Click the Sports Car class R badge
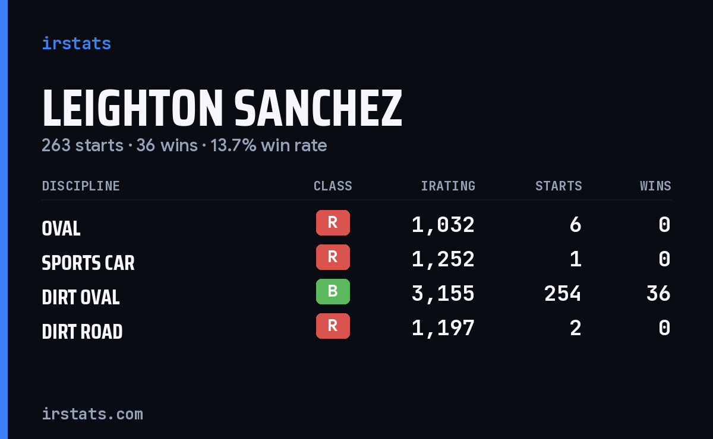The image size is (713, 439). pos(333,257)
